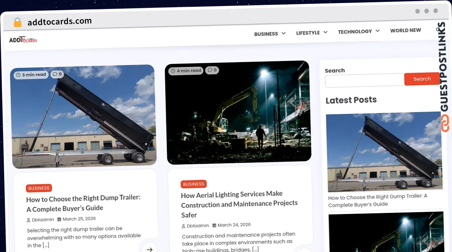Click March 24, 2026 date link

coord(234,225)
